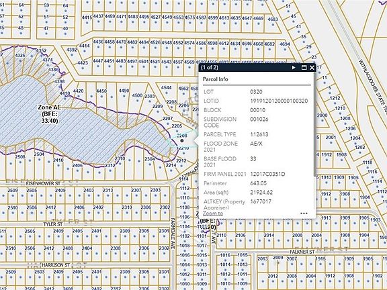Image resolution: width=387 pixels, height=290 pixels.
Task: Click the black dot on the selected parcel
Action: tap(182, 140)
